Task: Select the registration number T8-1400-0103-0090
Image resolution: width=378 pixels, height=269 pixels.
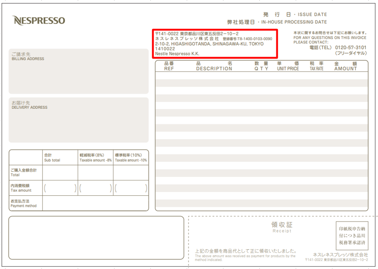Action: [255, 39]
